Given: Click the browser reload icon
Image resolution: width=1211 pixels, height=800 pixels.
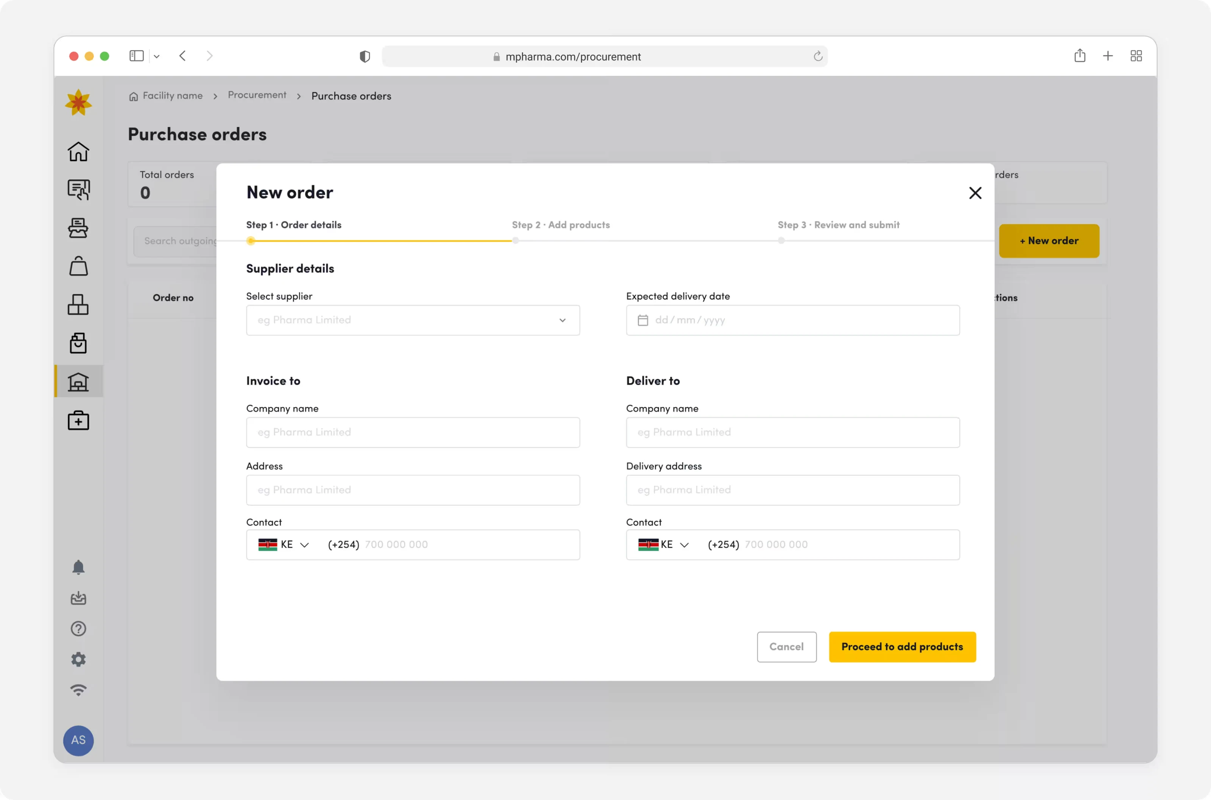Looking at the screenshot, I should tap(817, 56).
